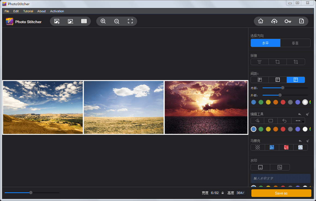Viewport: 316px width, 201px height.
Task: Select the align-lines stitching icon under 拼接
Action: tap(260, 62)
